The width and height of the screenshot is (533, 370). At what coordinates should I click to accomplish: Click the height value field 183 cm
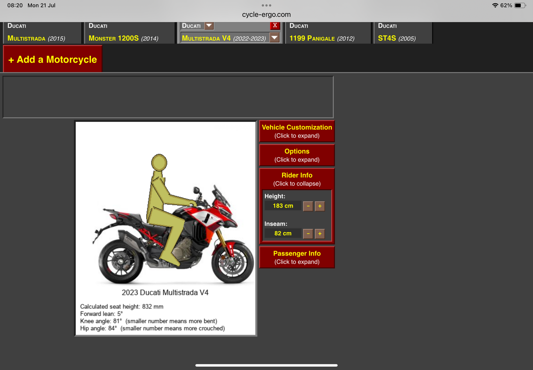[283, 206]
